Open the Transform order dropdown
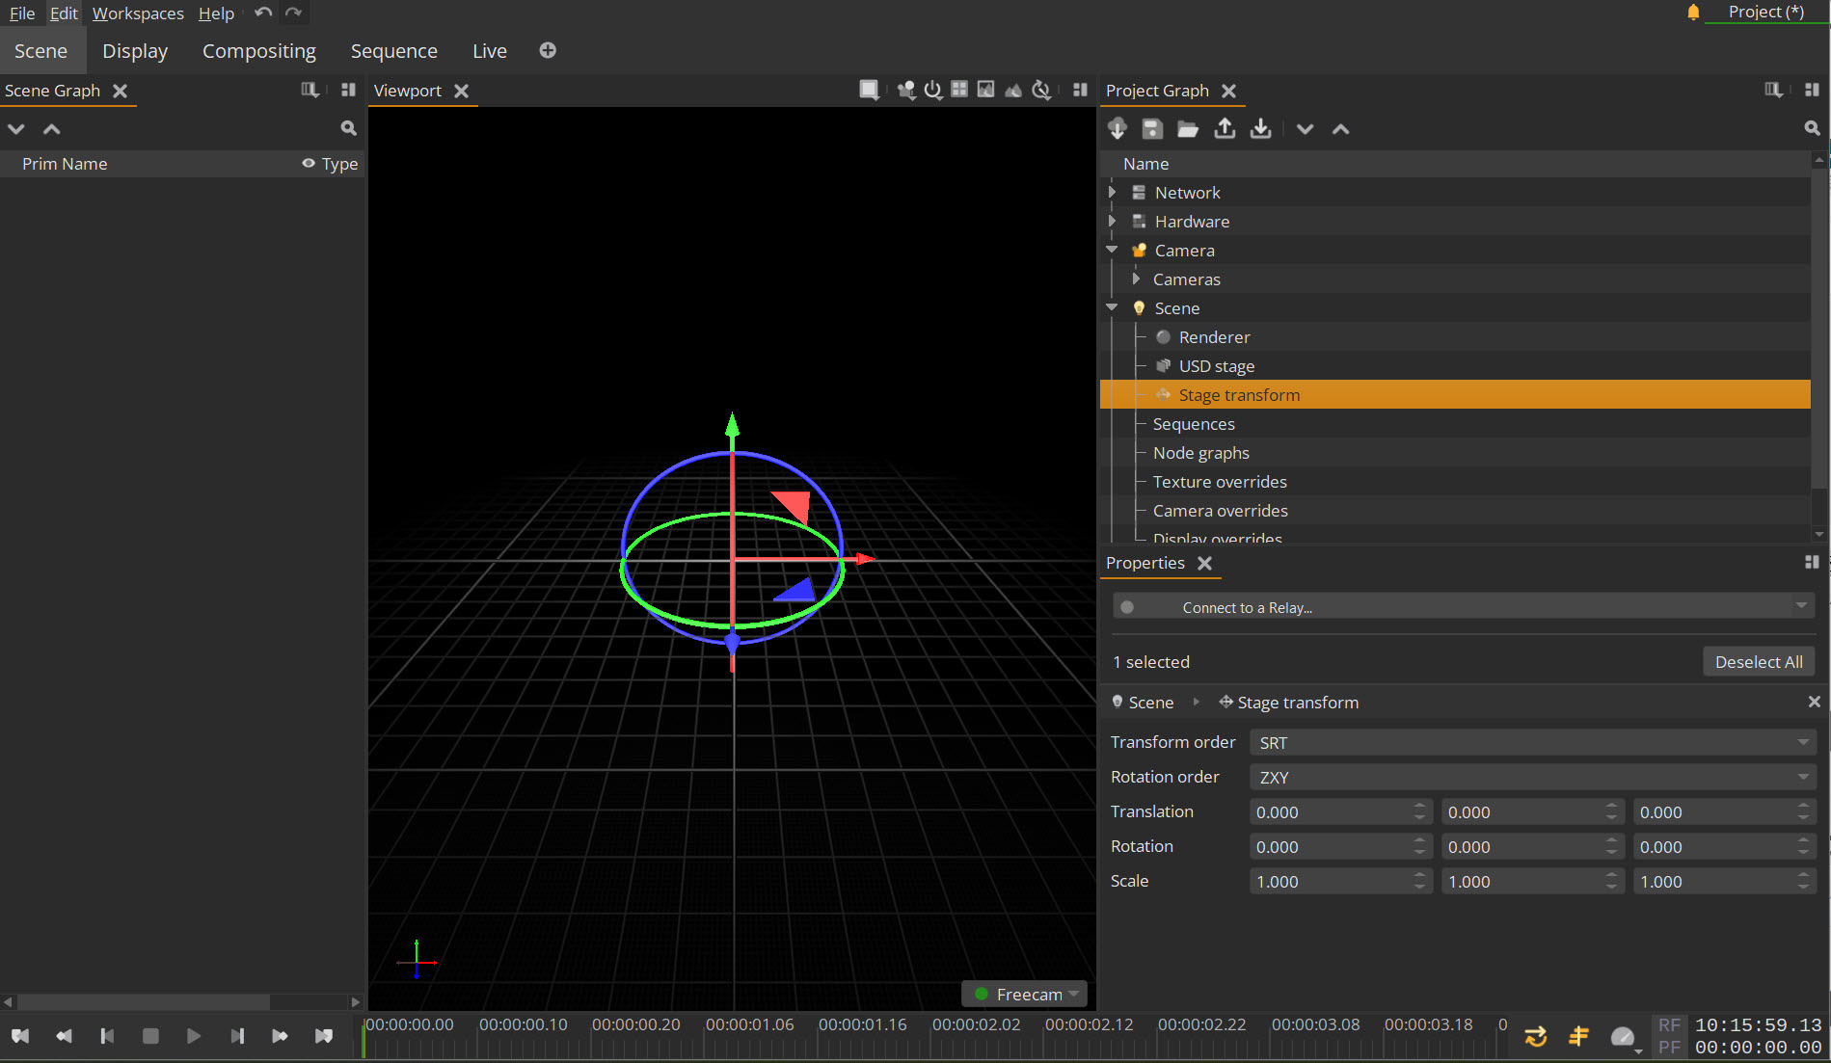Viewport: 1831px width, 1063px height. point(1531,742)
